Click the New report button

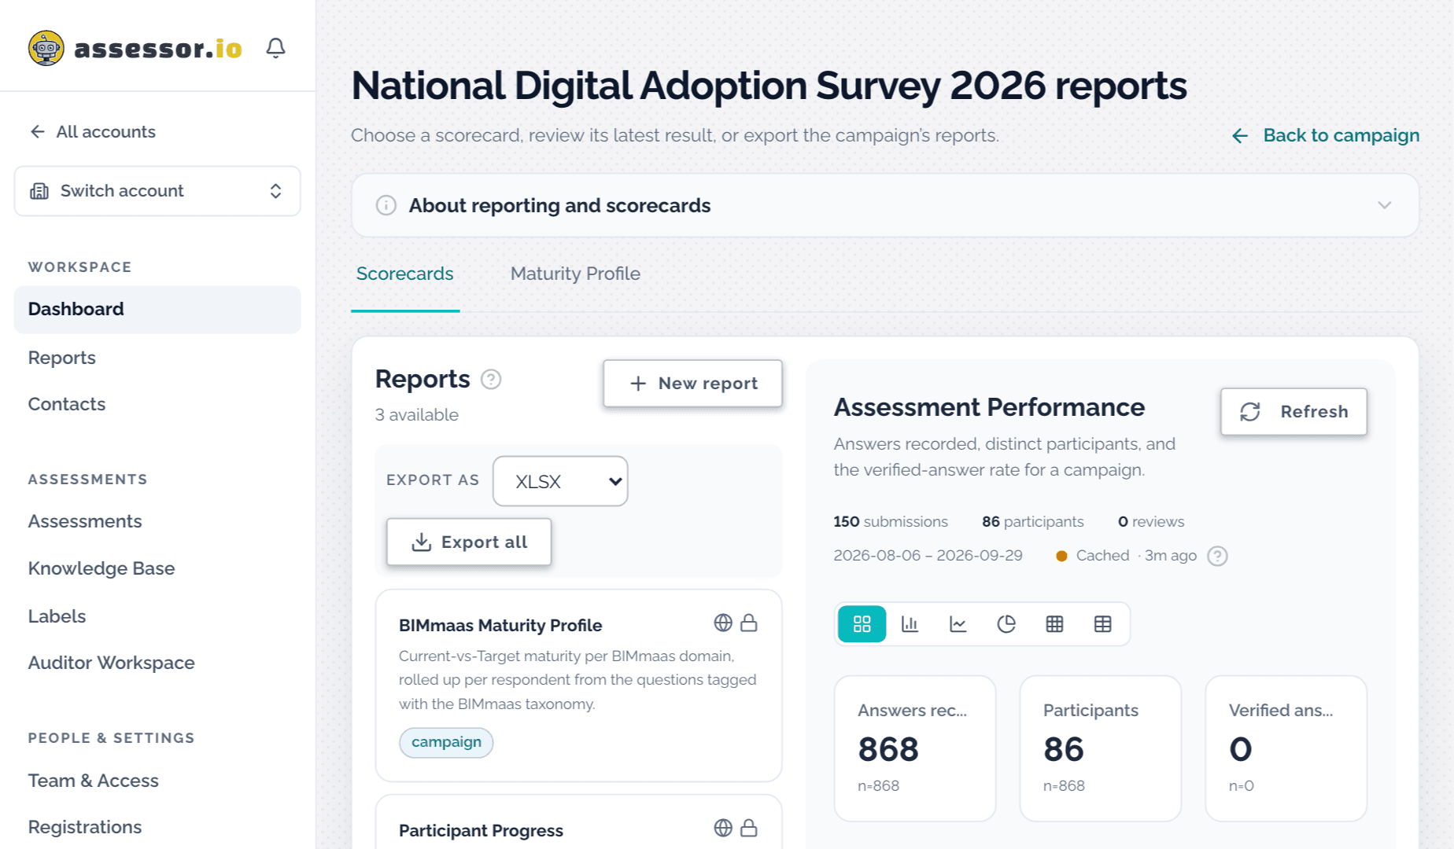tap(692, 384)
